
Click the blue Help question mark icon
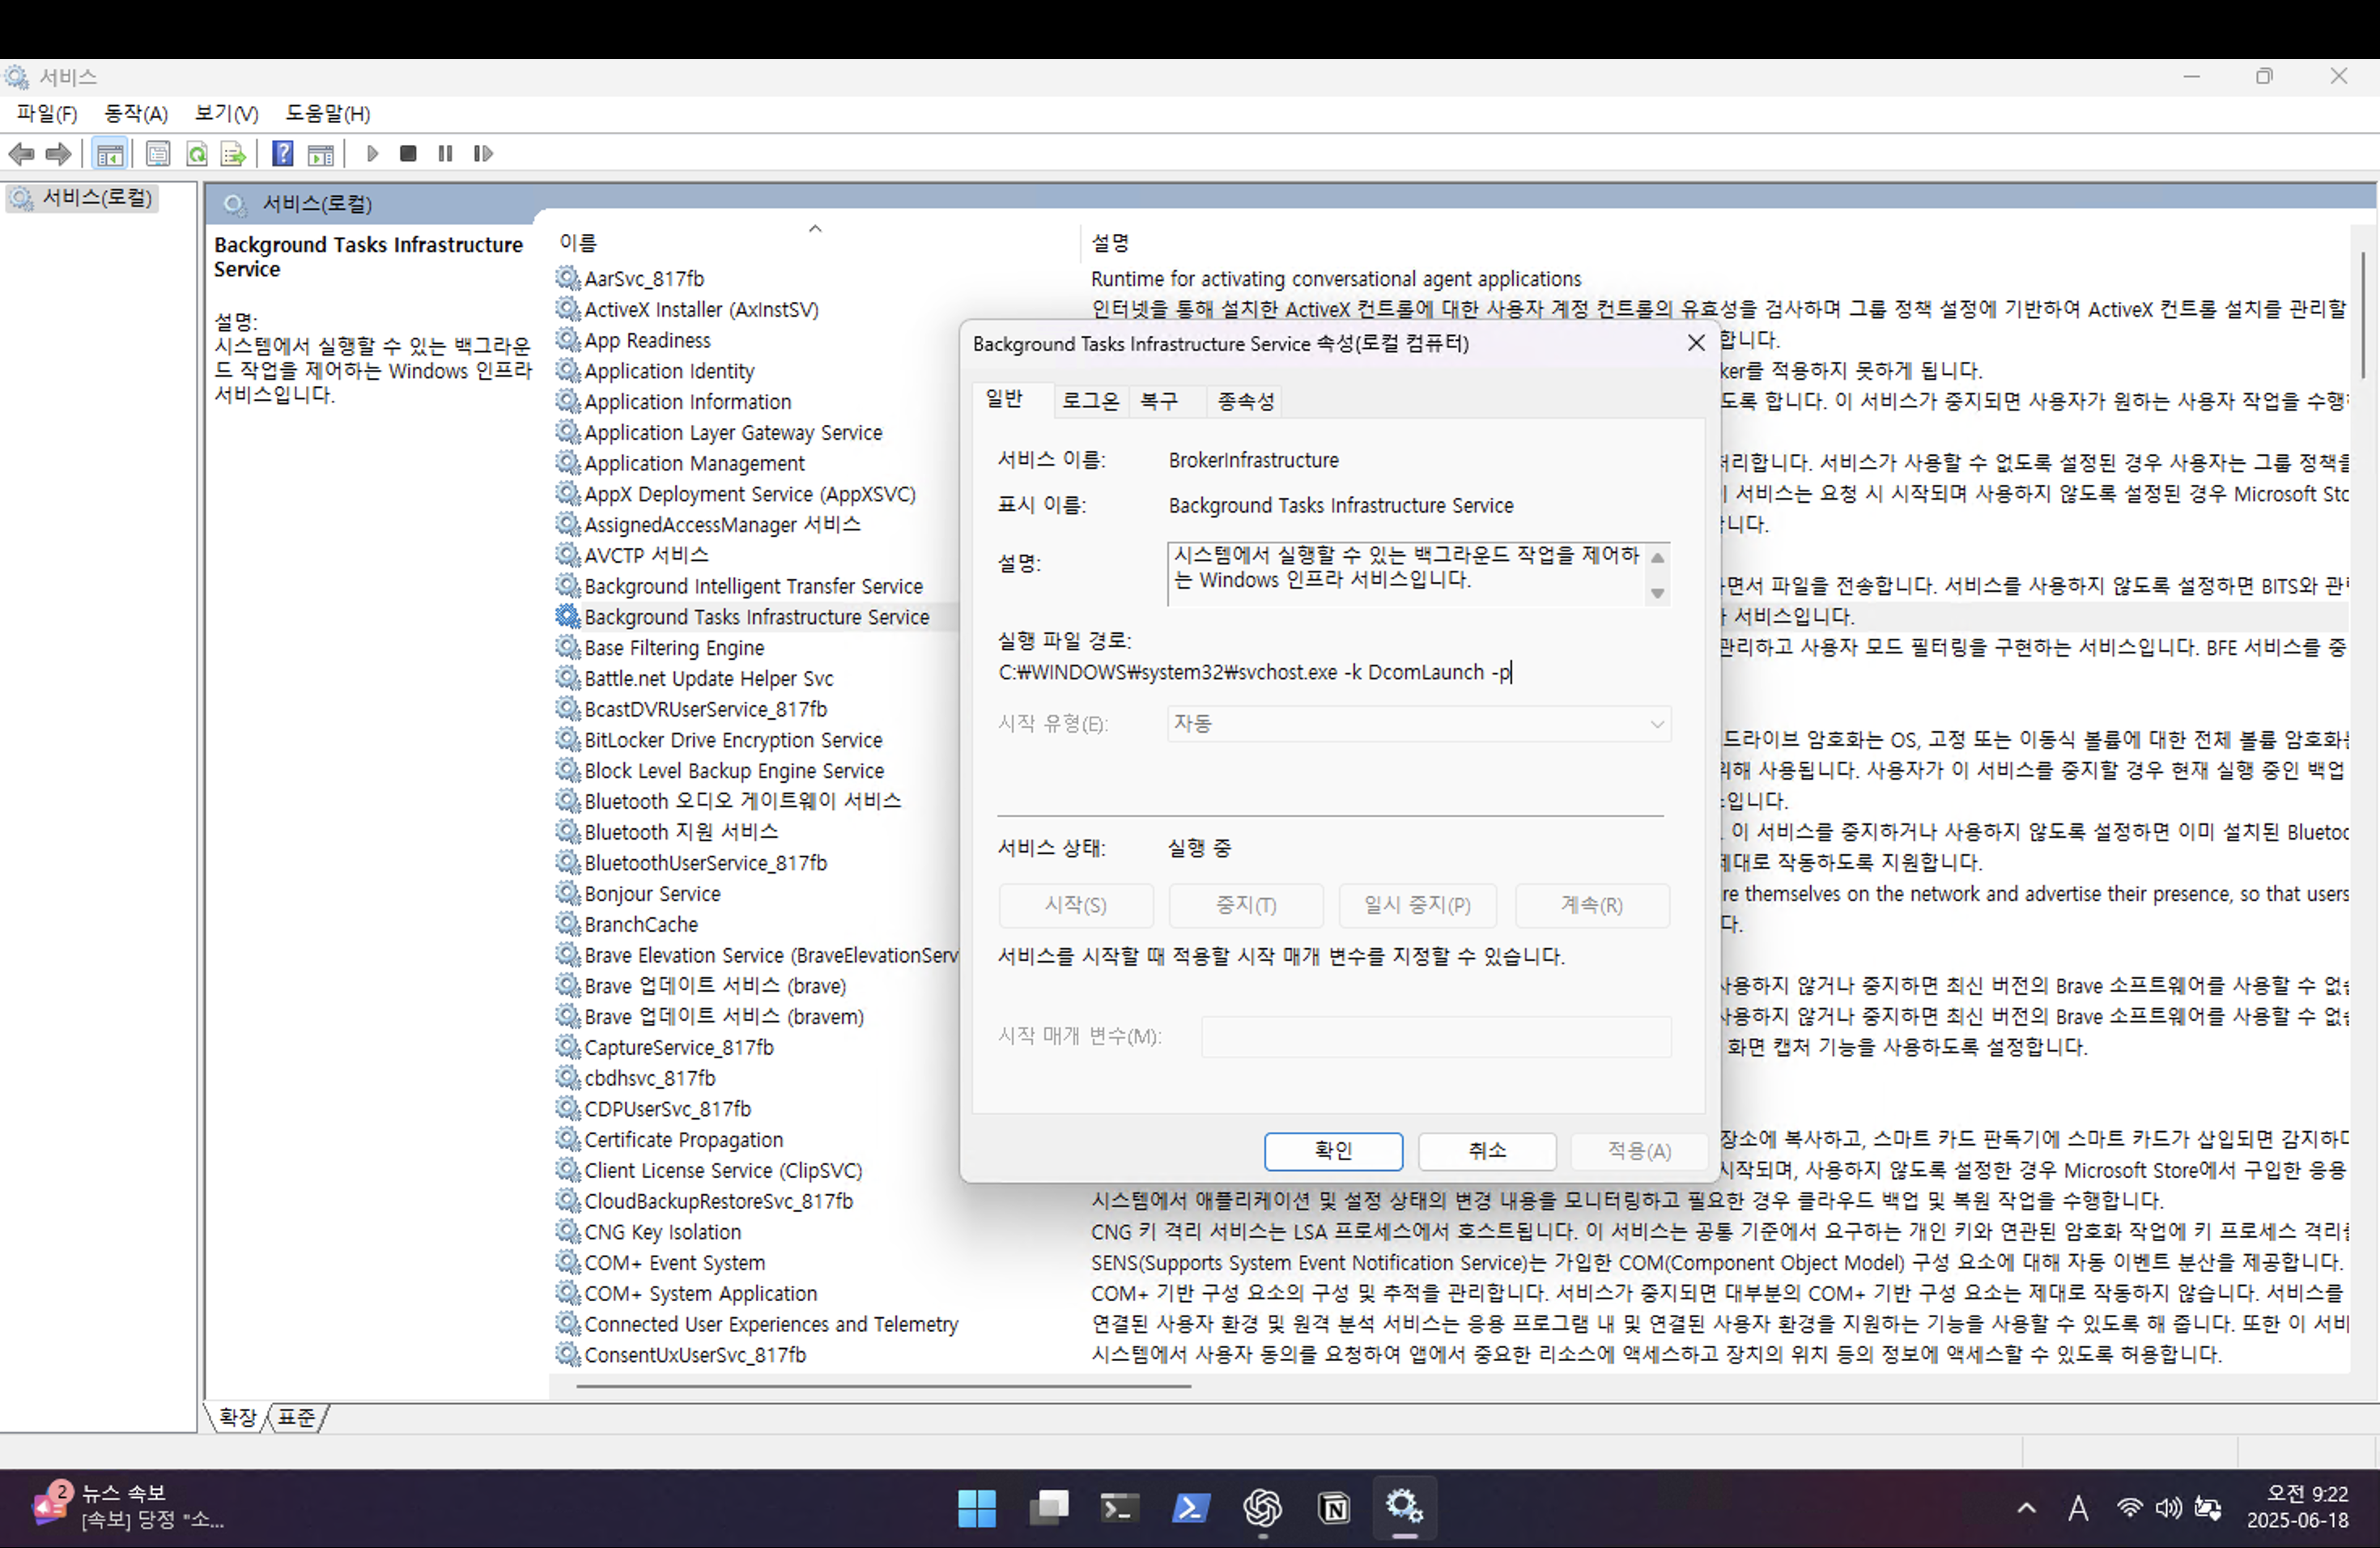[x=283, y=154]
